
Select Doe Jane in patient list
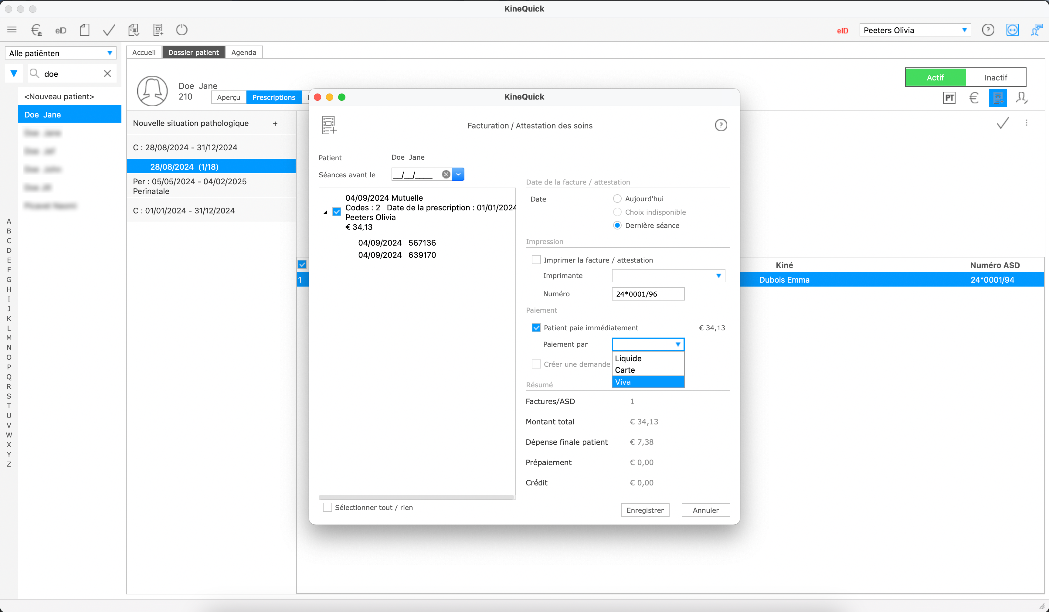(x=70, y=114)
